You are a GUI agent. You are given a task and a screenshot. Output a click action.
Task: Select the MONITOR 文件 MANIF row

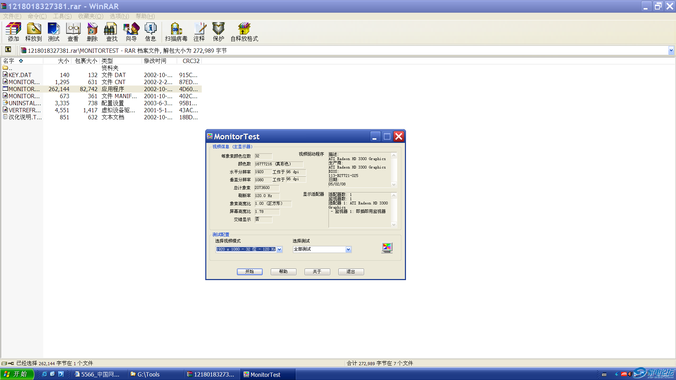[101, 96]
